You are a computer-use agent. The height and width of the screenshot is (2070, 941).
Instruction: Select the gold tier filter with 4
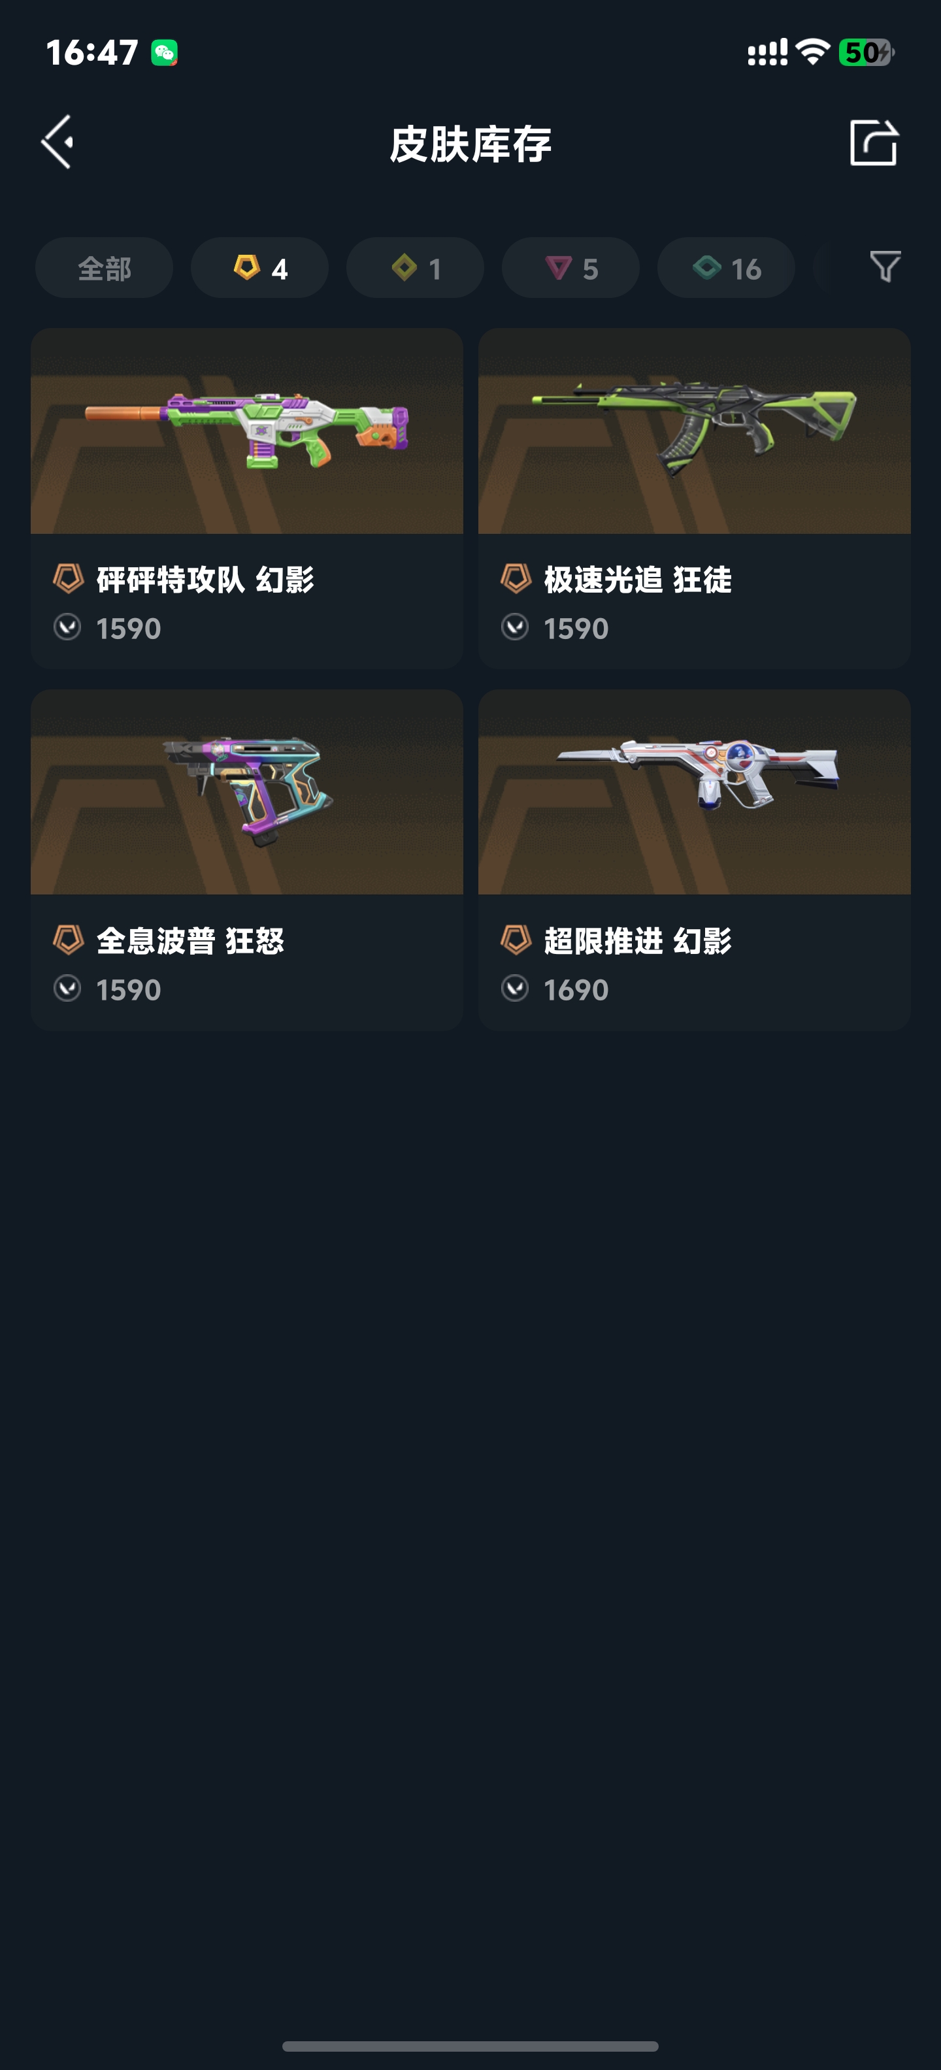tap(259, 268)
